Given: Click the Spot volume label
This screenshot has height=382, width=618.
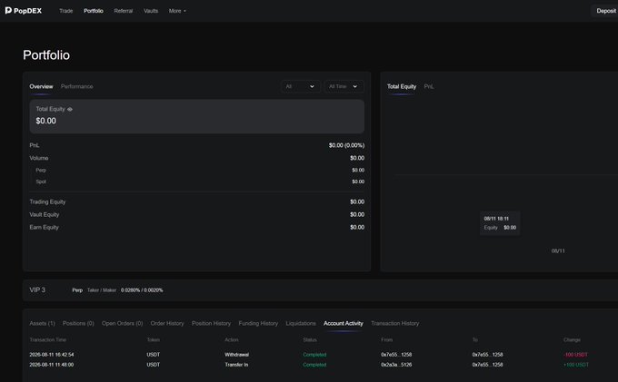Looking at the screenshot, I should 41,181.
